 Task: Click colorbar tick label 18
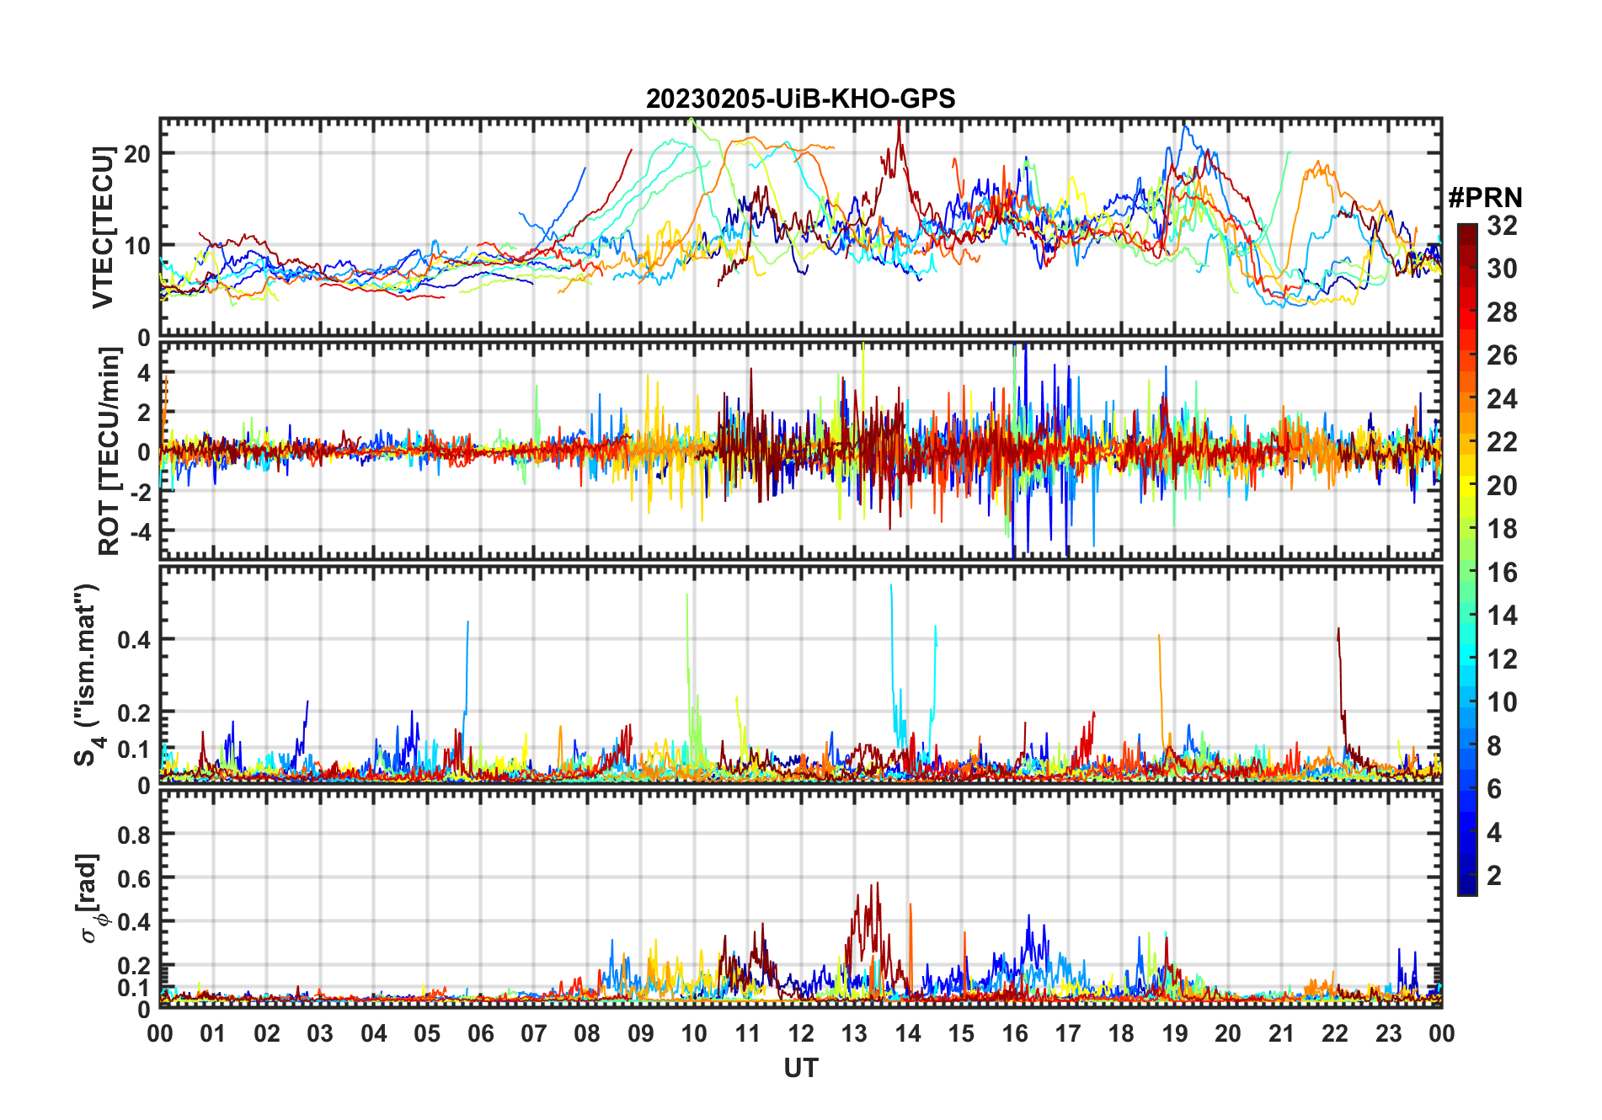(1502, 529)
